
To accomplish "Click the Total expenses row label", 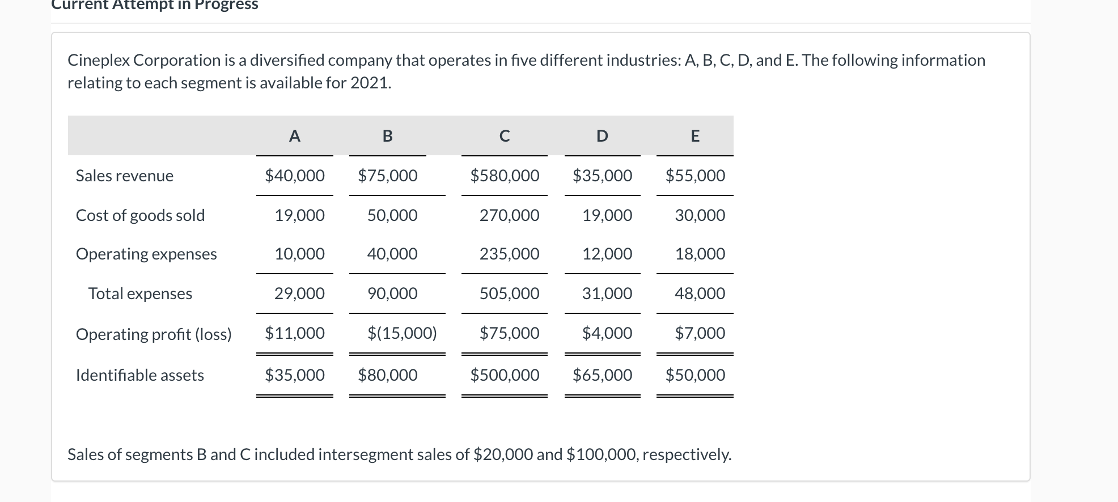I will point(140,293).
